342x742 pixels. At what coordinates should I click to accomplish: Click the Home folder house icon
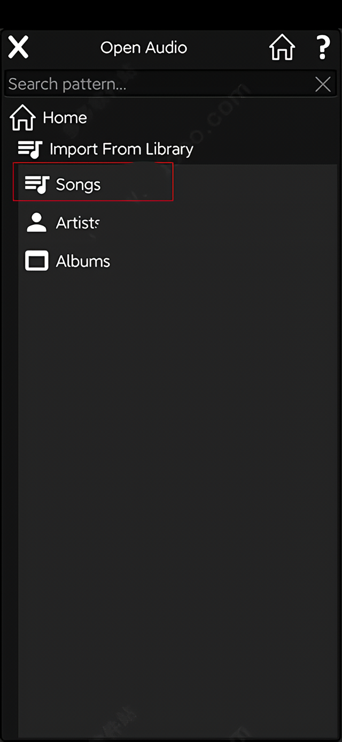pyautogui.click(x=23, y=118)
